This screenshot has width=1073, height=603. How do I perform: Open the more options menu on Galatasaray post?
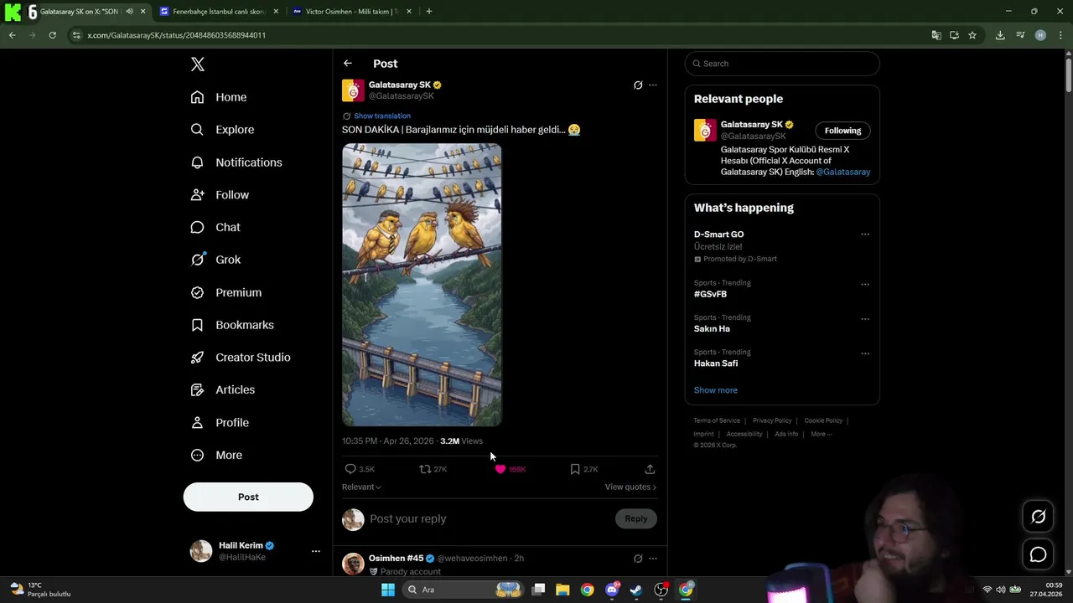[653, 85]
